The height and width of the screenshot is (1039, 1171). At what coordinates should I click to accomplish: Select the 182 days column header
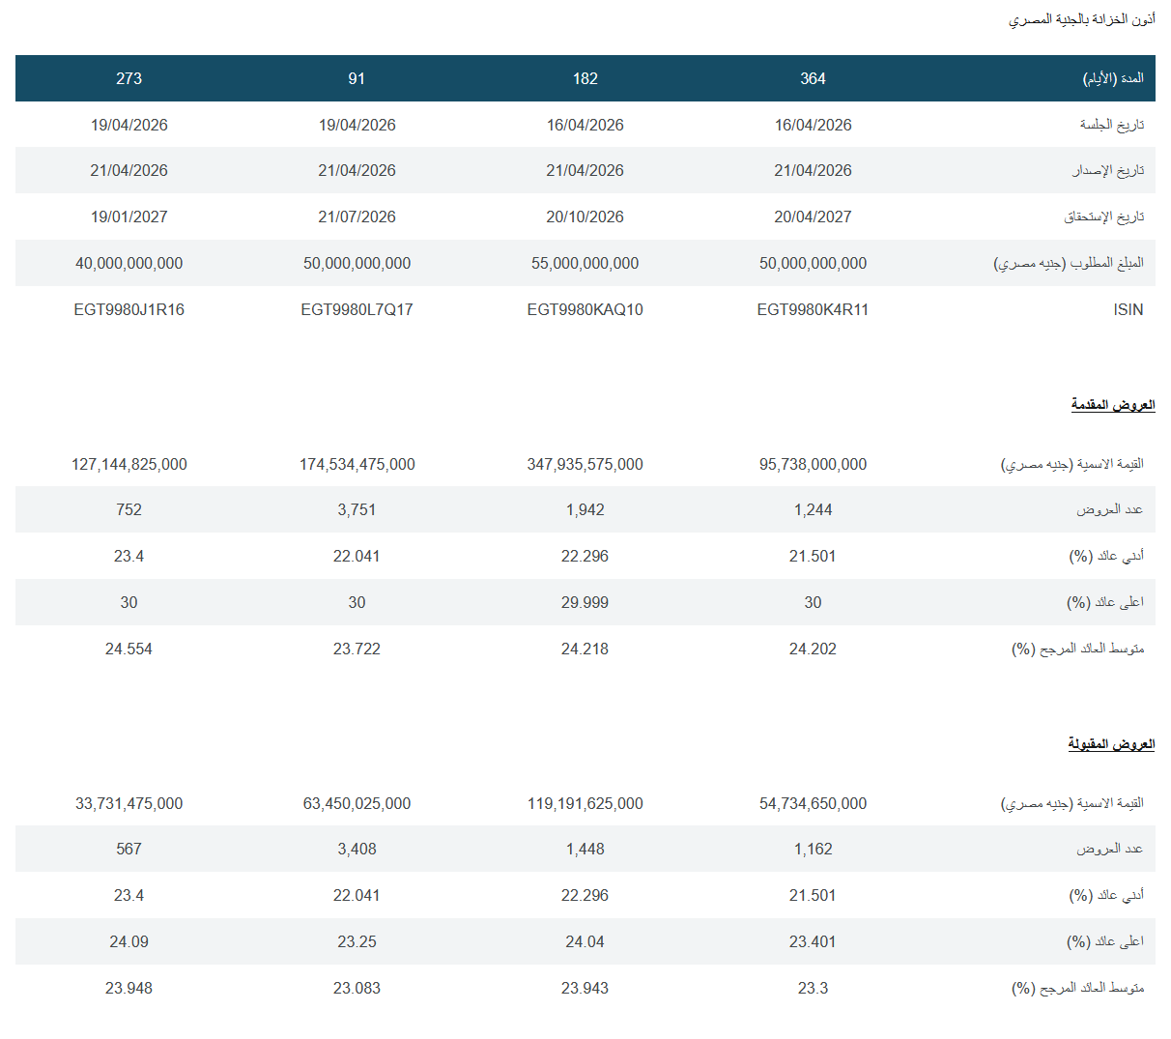(585, 78)
